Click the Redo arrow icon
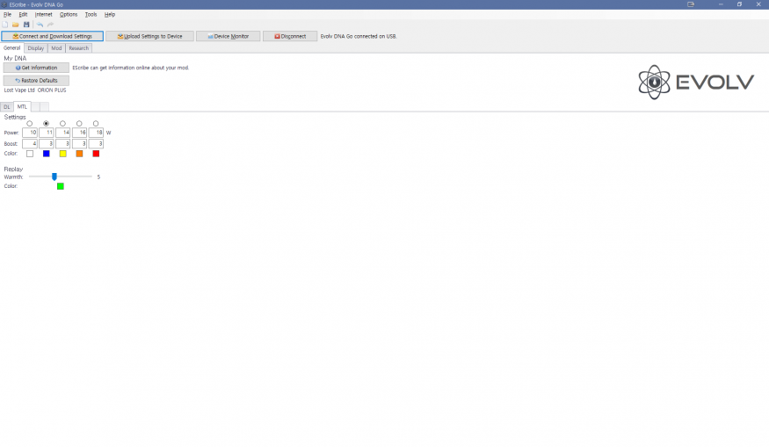The width and height of the screenshot is (769, 447). [x=50, y=25]
